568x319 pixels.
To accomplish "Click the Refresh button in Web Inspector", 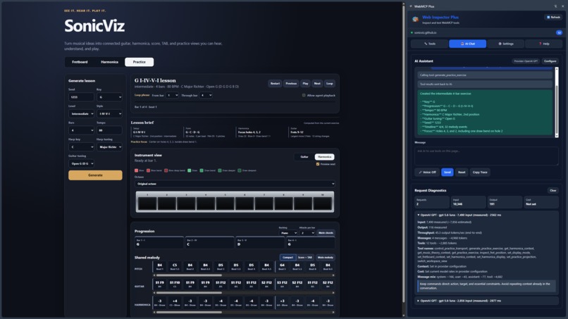I will coord(553,17).
